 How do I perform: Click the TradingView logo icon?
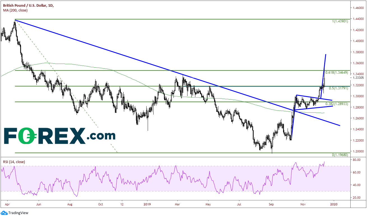(4, 213)
